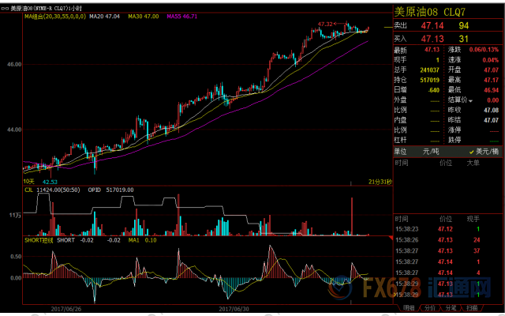The image size is (505, 316).
Task: Click the 买入 bid price 47.13
Action: tap(432, 38)
